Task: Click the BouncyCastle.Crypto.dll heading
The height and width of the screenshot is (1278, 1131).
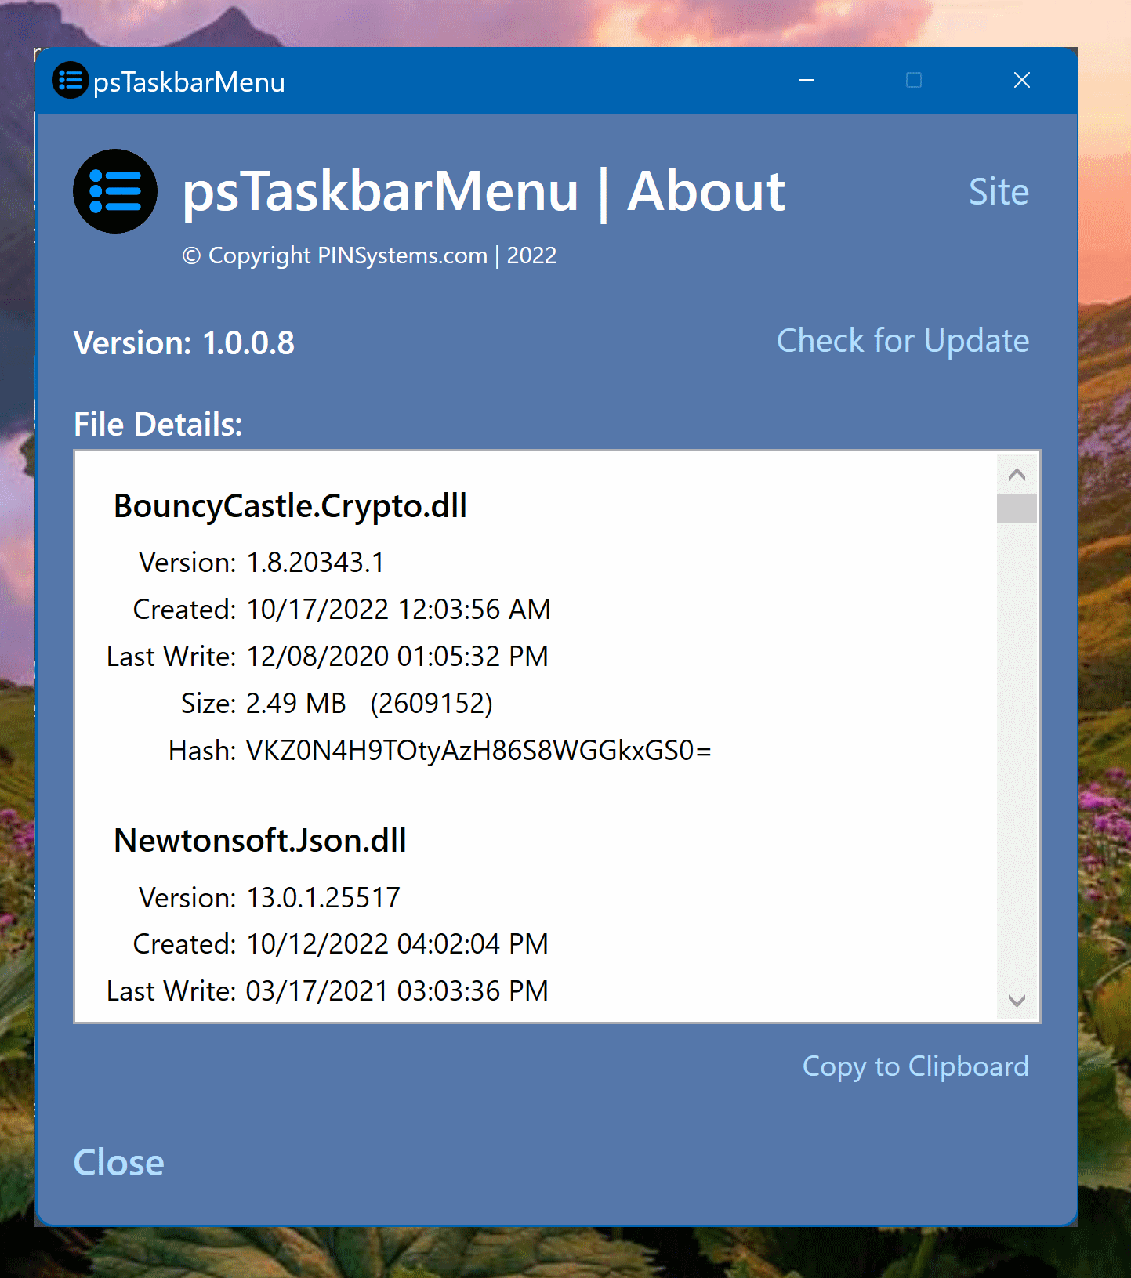Action: coord(290,506)
